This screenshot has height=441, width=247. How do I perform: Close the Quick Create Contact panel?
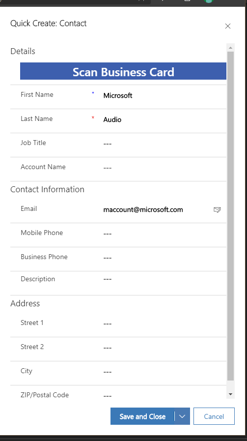pyautogui.click(x=228, y=26)
